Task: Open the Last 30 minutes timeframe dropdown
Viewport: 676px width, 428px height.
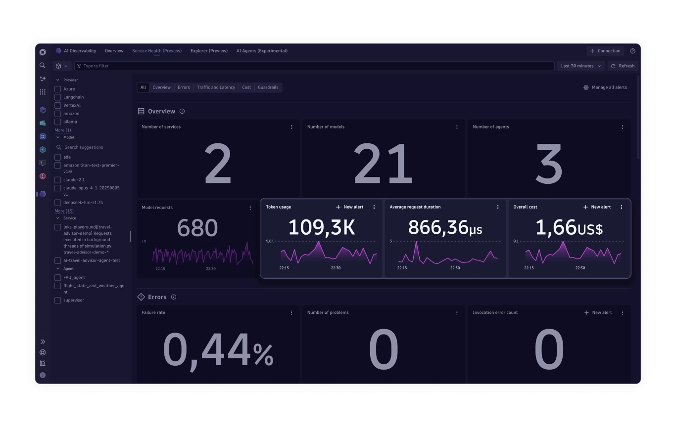Action: coord(580,66)
